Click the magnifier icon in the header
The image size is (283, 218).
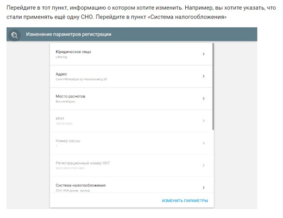tap(14, 35)
